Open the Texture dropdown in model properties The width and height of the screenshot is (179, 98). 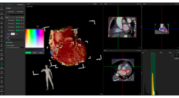pyautogui.click(x=15, y=40)
